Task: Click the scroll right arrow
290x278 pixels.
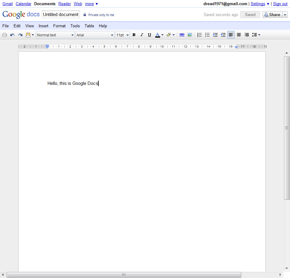Action: point(280,275)
